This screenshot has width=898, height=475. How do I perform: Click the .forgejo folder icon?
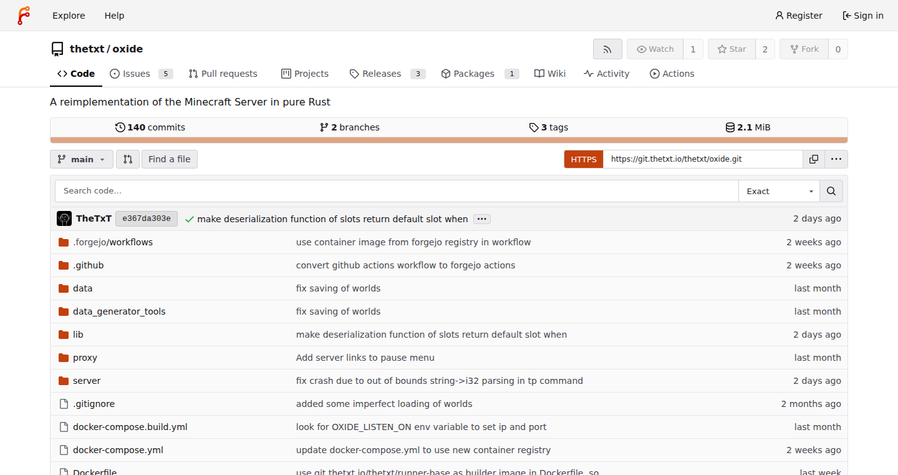point(64,242)
